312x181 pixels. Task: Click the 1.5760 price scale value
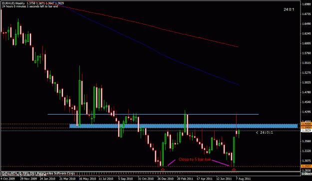click(x=307, y=53)
